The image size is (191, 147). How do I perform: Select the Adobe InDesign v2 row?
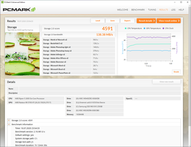78,54
